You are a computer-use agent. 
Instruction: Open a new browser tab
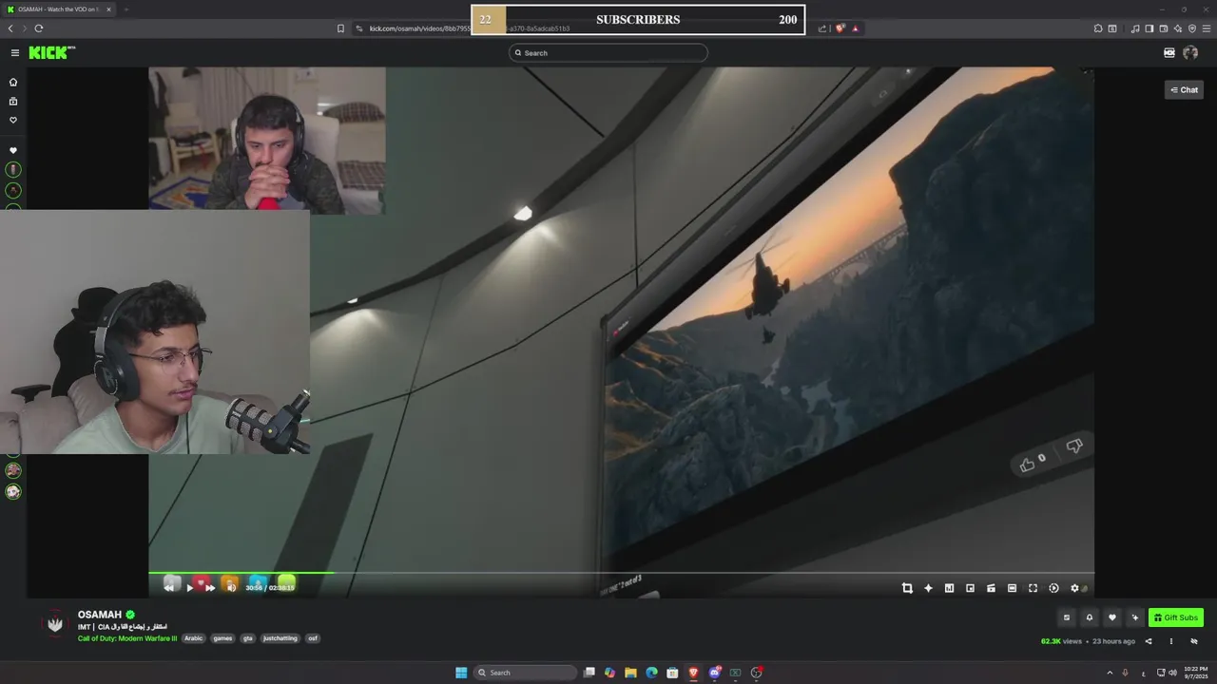126,9
